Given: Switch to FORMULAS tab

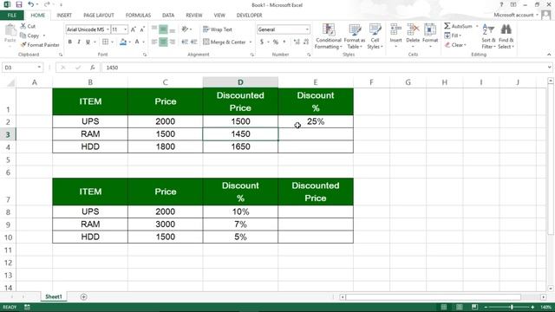Looking at the screenshot, I should 138,16.
